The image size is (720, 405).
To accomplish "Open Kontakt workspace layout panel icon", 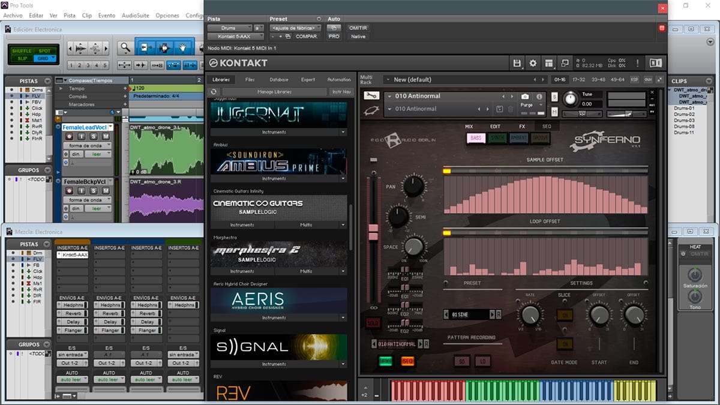I will pos(549,63).
